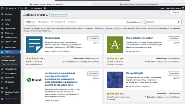Image resolution: width=185 pixels, height=104 pixels.
Task: Visit site Anysay.ru home icon
Action: pyautogui.click(x=7, y=8)
